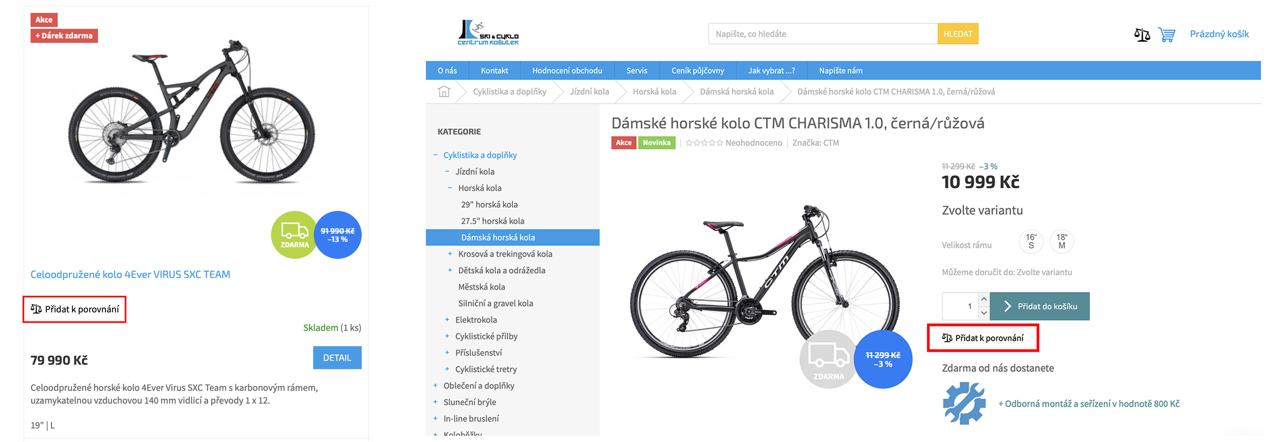Open the Servis menu item
The image size is (1271, 442).
point(636,70)
